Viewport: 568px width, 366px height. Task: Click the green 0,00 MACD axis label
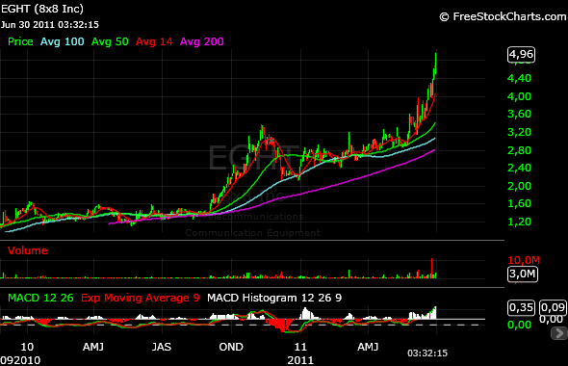pos(519,325)
